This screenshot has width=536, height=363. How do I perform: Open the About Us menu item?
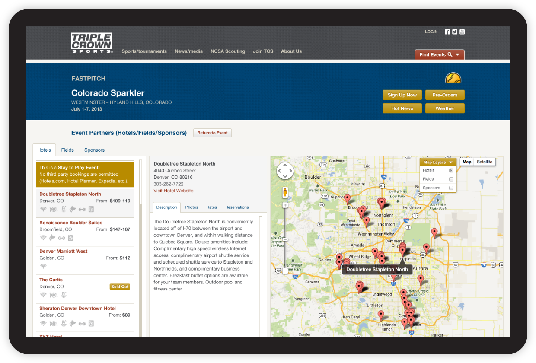coord(291,51)
